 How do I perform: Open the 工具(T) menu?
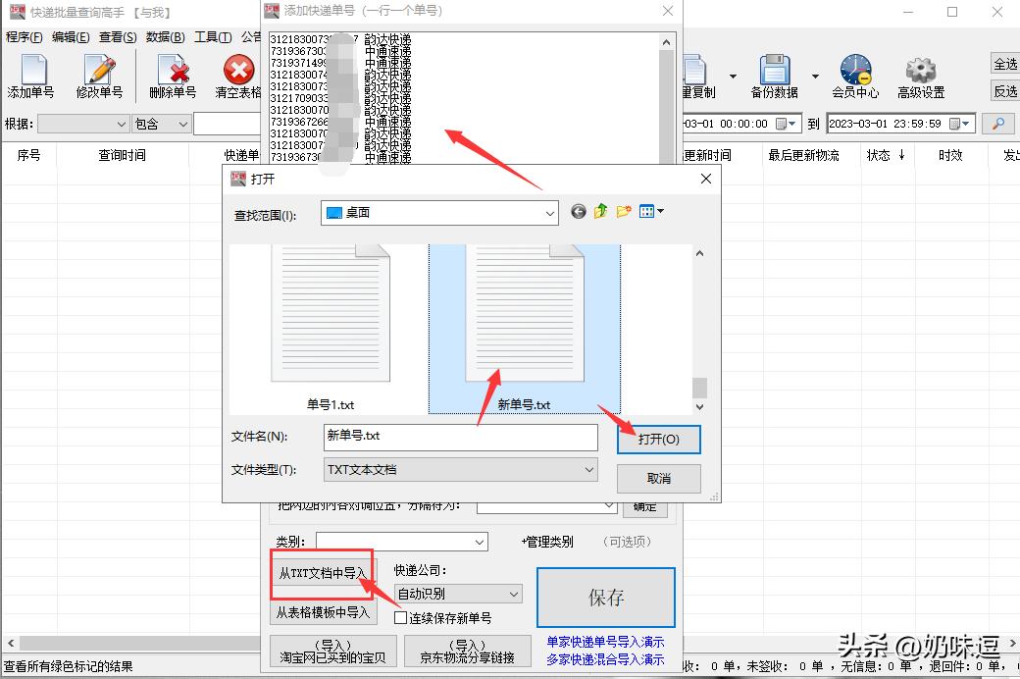click(x=213, y=37)
